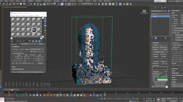Image resolution: width=183 pixels, height=102 pixels.
Task: Toggle Cascade Simulator checkbox
Action: point(172,45)
